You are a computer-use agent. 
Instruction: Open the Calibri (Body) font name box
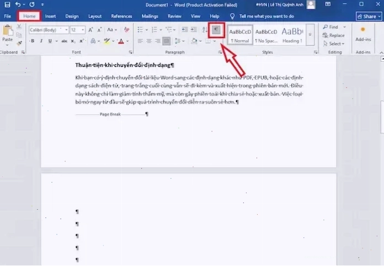tap(49, 30)
